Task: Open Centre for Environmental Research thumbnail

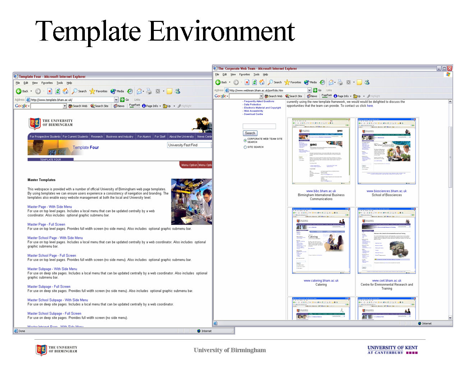Action: (387, 241)
